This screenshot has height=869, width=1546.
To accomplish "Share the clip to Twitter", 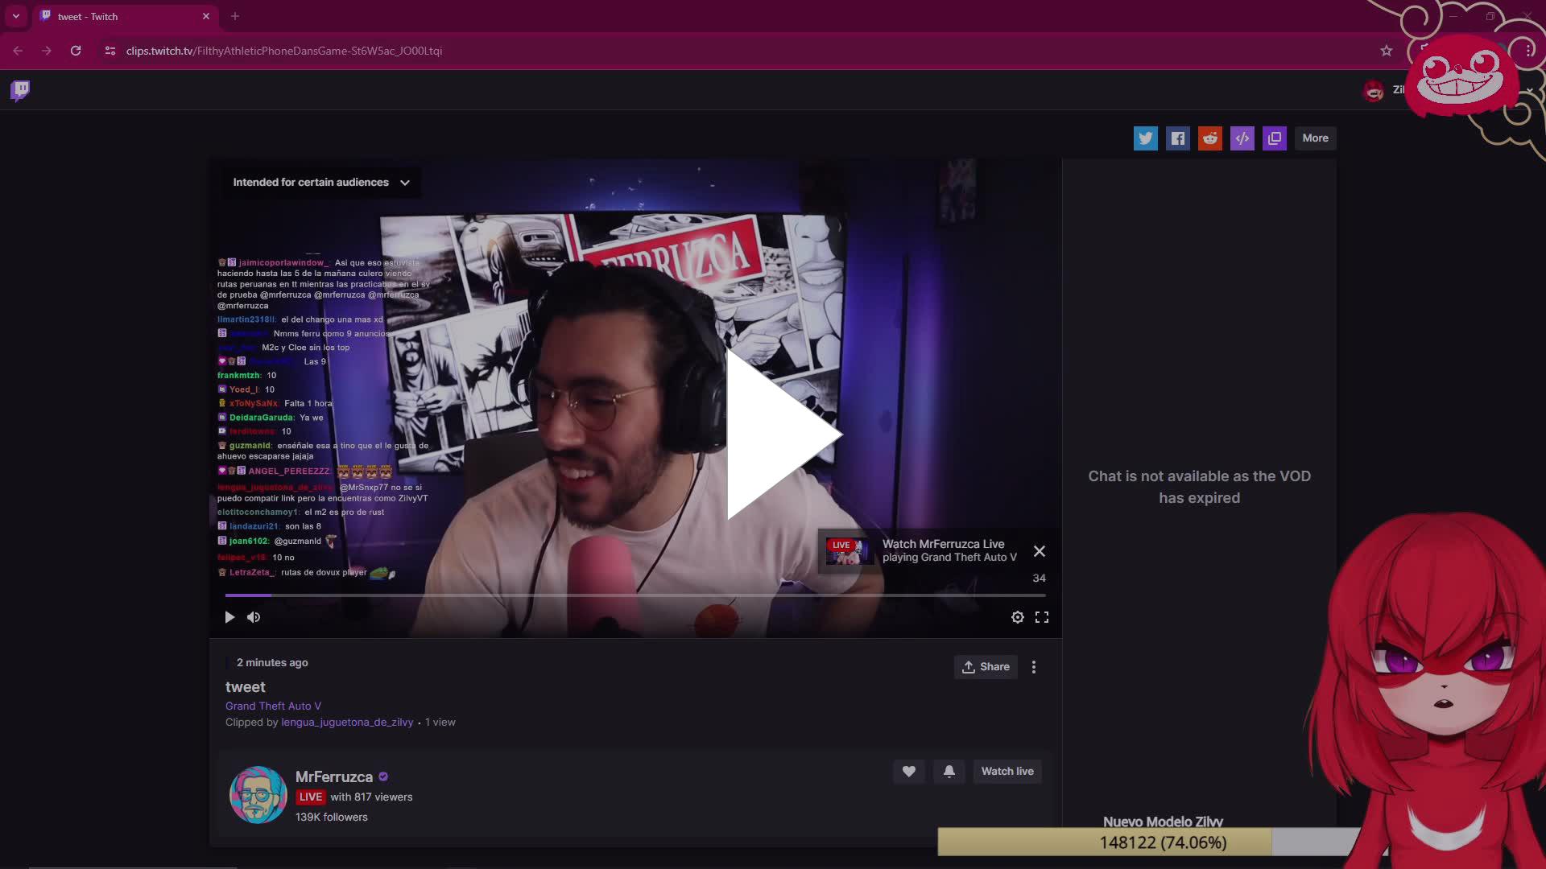I will coord(1145,138).
